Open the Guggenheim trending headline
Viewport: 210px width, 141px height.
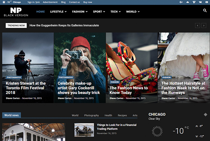[64, 25]
